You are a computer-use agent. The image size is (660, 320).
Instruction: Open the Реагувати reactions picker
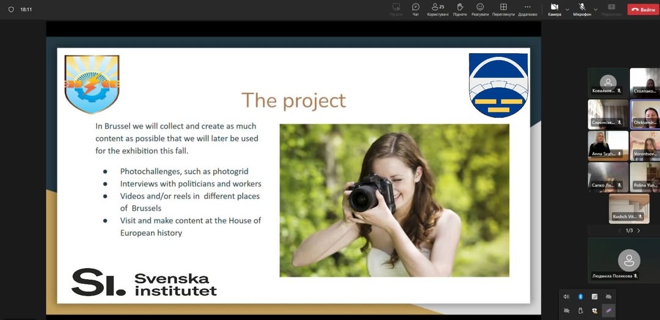(x=480, y=9)
